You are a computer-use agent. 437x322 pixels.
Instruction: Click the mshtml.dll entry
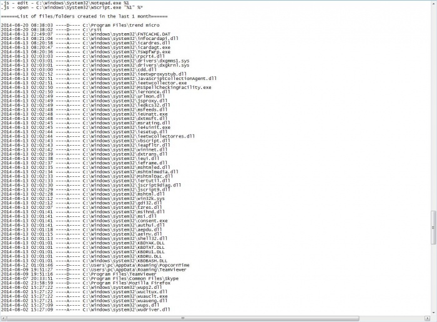coord(83,194)
